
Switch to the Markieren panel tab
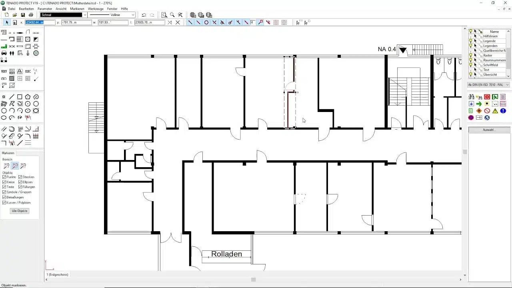(x=8, y=153)
